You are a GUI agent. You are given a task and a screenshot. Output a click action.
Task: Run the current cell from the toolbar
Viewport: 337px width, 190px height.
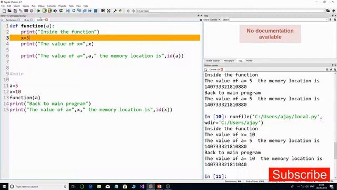point(44,11)
